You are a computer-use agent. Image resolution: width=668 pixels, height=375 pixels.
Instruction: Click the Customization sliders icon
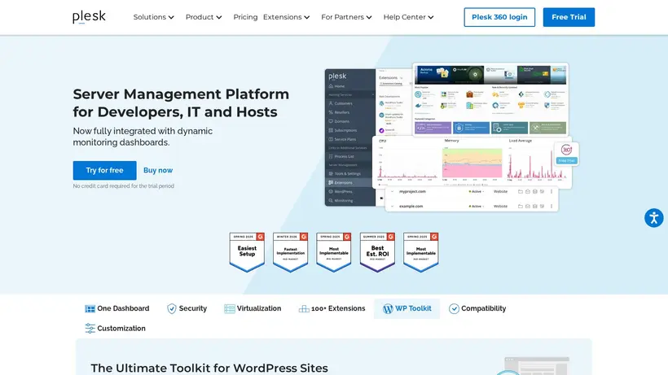(90, 329)
